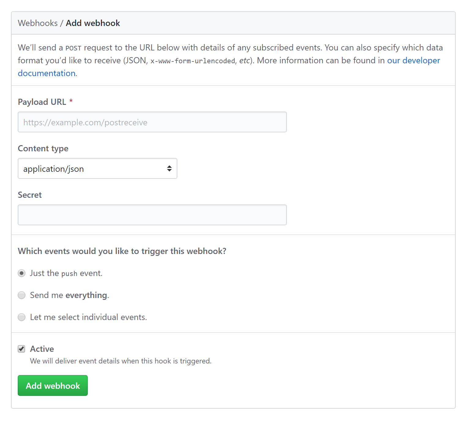The width and height of the screenshot is (474, 427).
Task: Open the application/json content type dropdown
Action: pos(97,168)
